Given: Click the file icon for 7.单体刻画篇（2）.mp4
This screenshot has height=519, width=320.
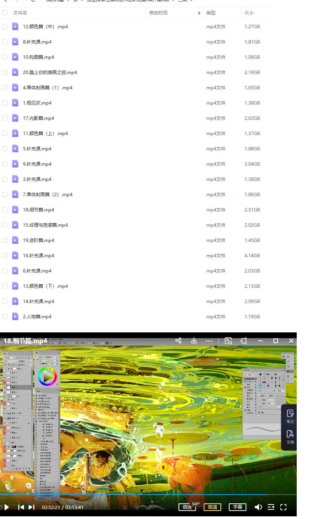Looking at the screenshot, I should pyautogui.click(x=15, y=195).
